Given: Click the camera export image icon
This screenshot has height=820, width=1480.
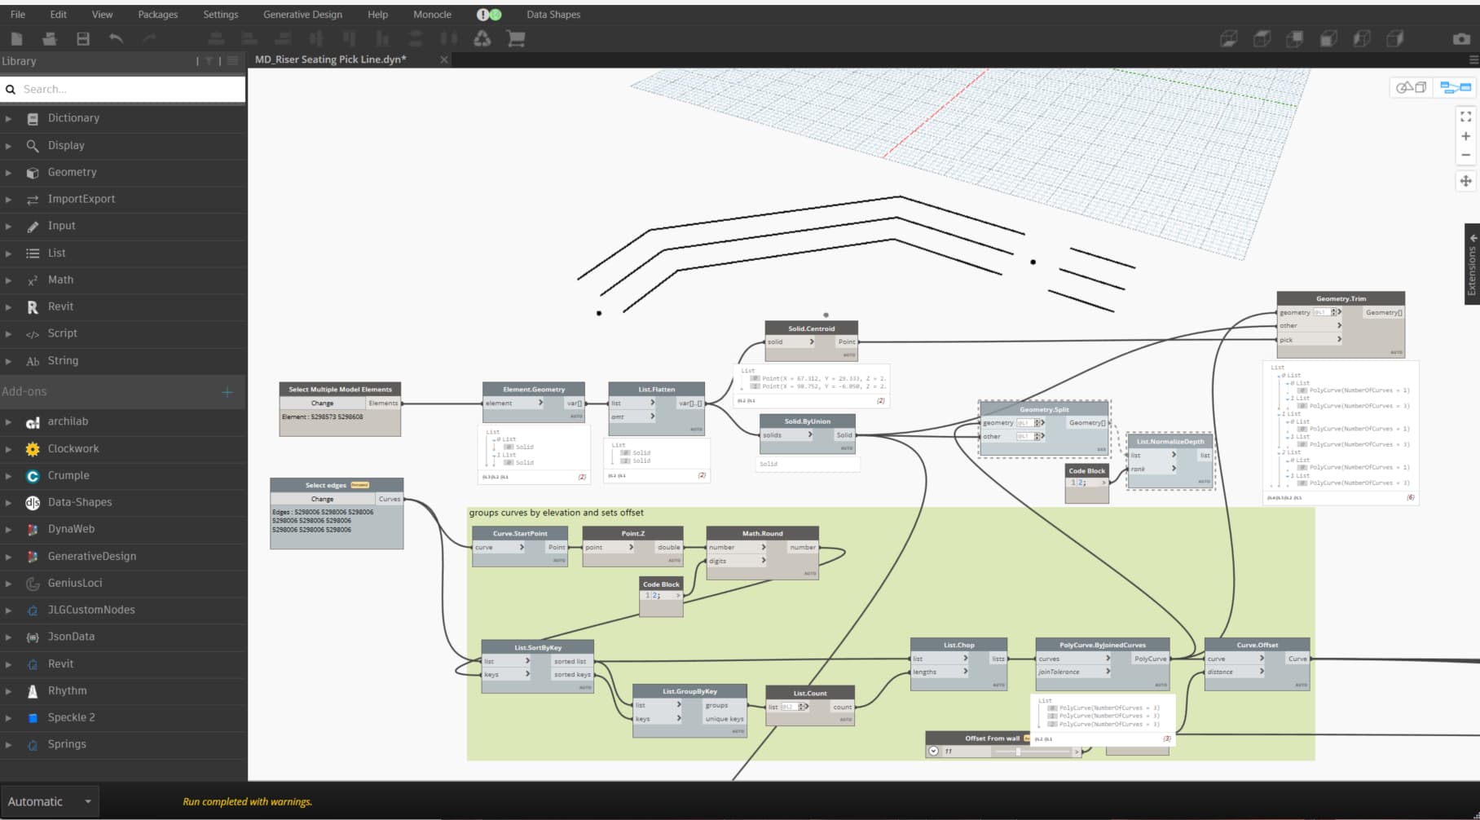Looking at the screenshot, I should pyautogui.click(x=1461, y=38).
